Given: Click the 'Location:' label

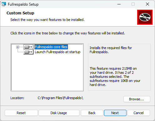Looking at the screenshot, I should click(x=17, y=98).
